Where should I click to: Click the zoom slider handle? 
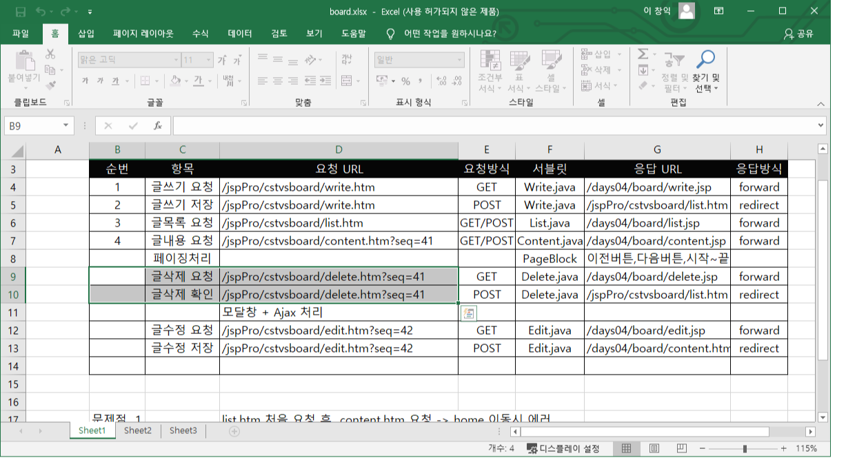click(745, 448)
